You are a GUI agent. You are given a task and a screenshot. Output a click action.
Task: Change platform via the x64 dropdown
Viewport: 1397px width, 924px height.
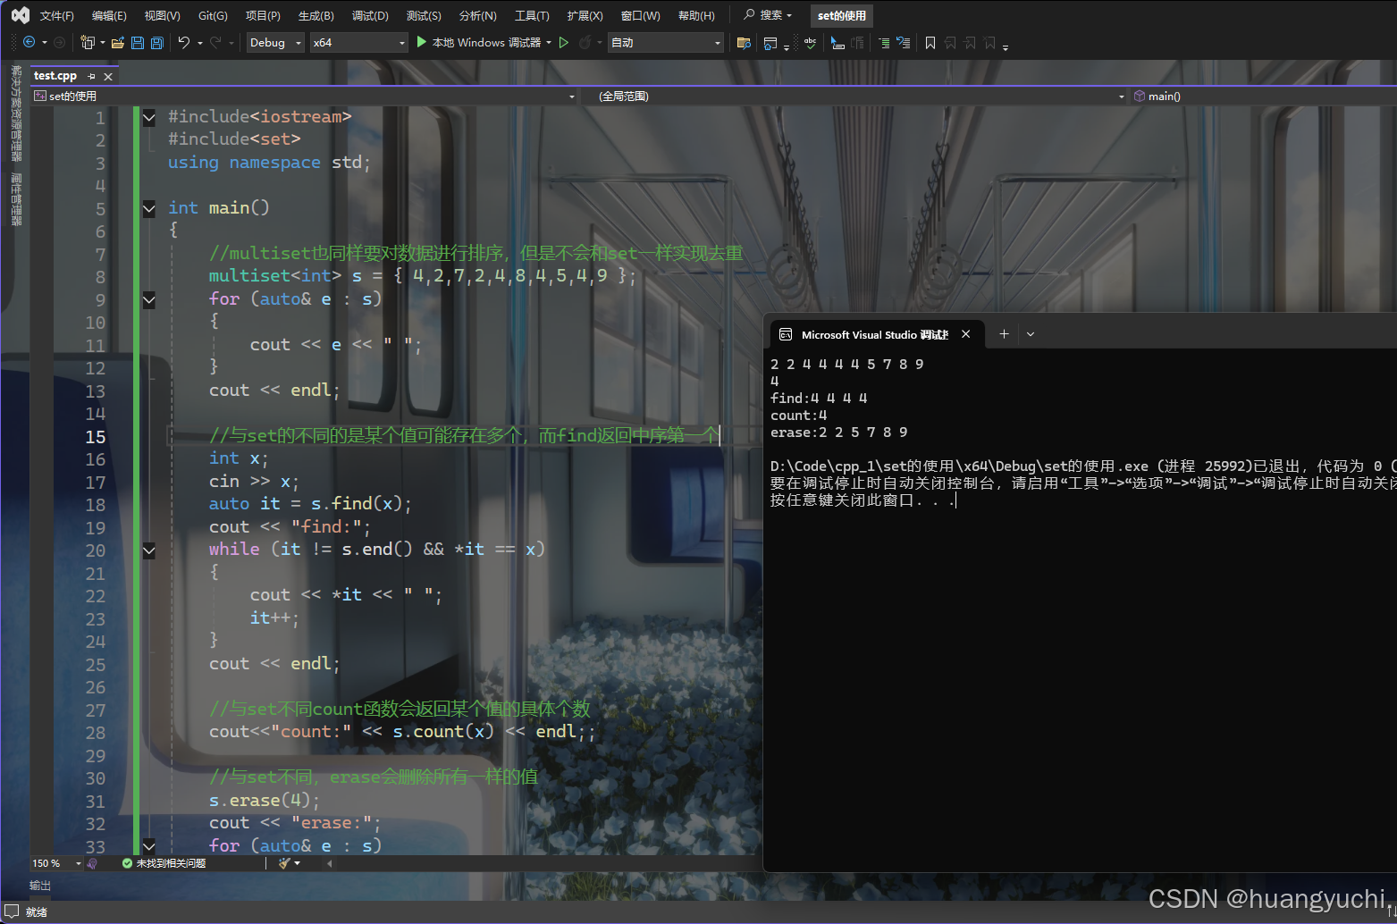(358, 42)
